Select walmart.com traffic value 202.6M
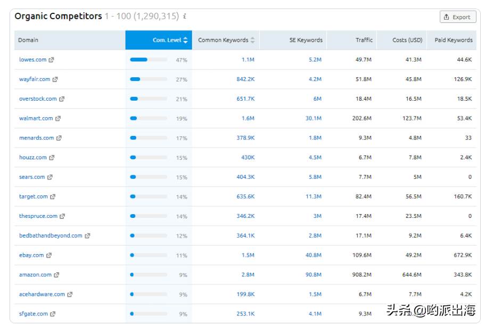This screenshot has width=485, height=326. click(361, 118)
